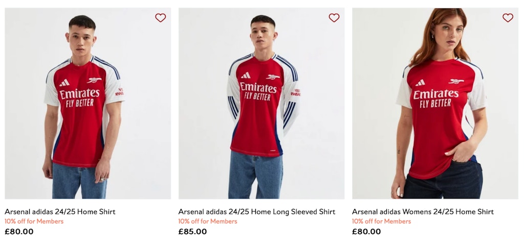524x245 pixels.
Task: Click the Arsenal cannon crest on the first shirt
Action: (94, 80)
